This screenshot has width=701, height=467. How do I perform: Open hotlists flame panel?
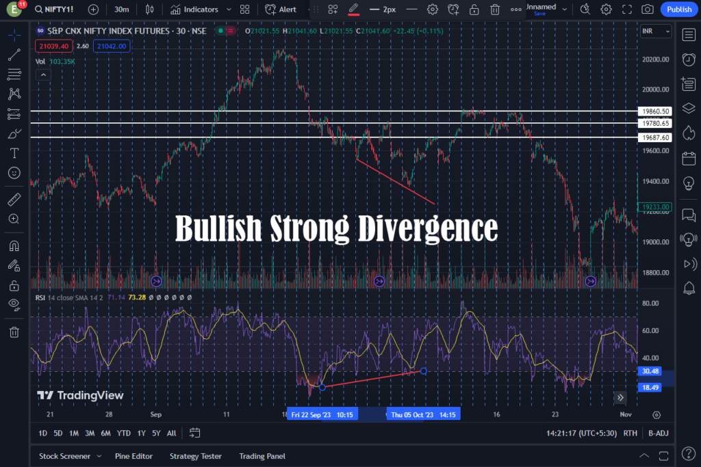689,133
